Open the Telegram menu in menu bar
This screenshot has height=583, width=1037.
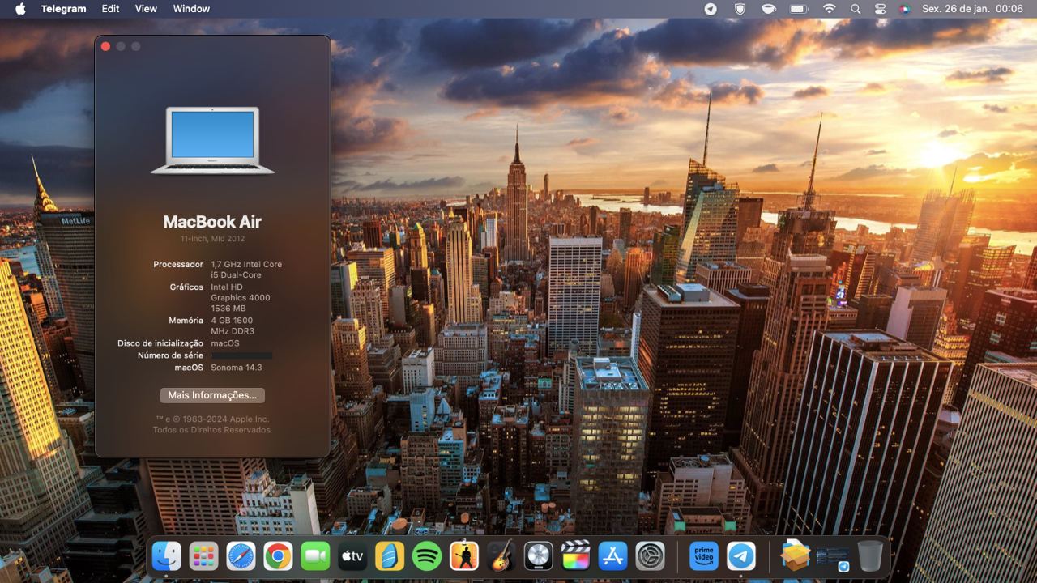point(63,9)
